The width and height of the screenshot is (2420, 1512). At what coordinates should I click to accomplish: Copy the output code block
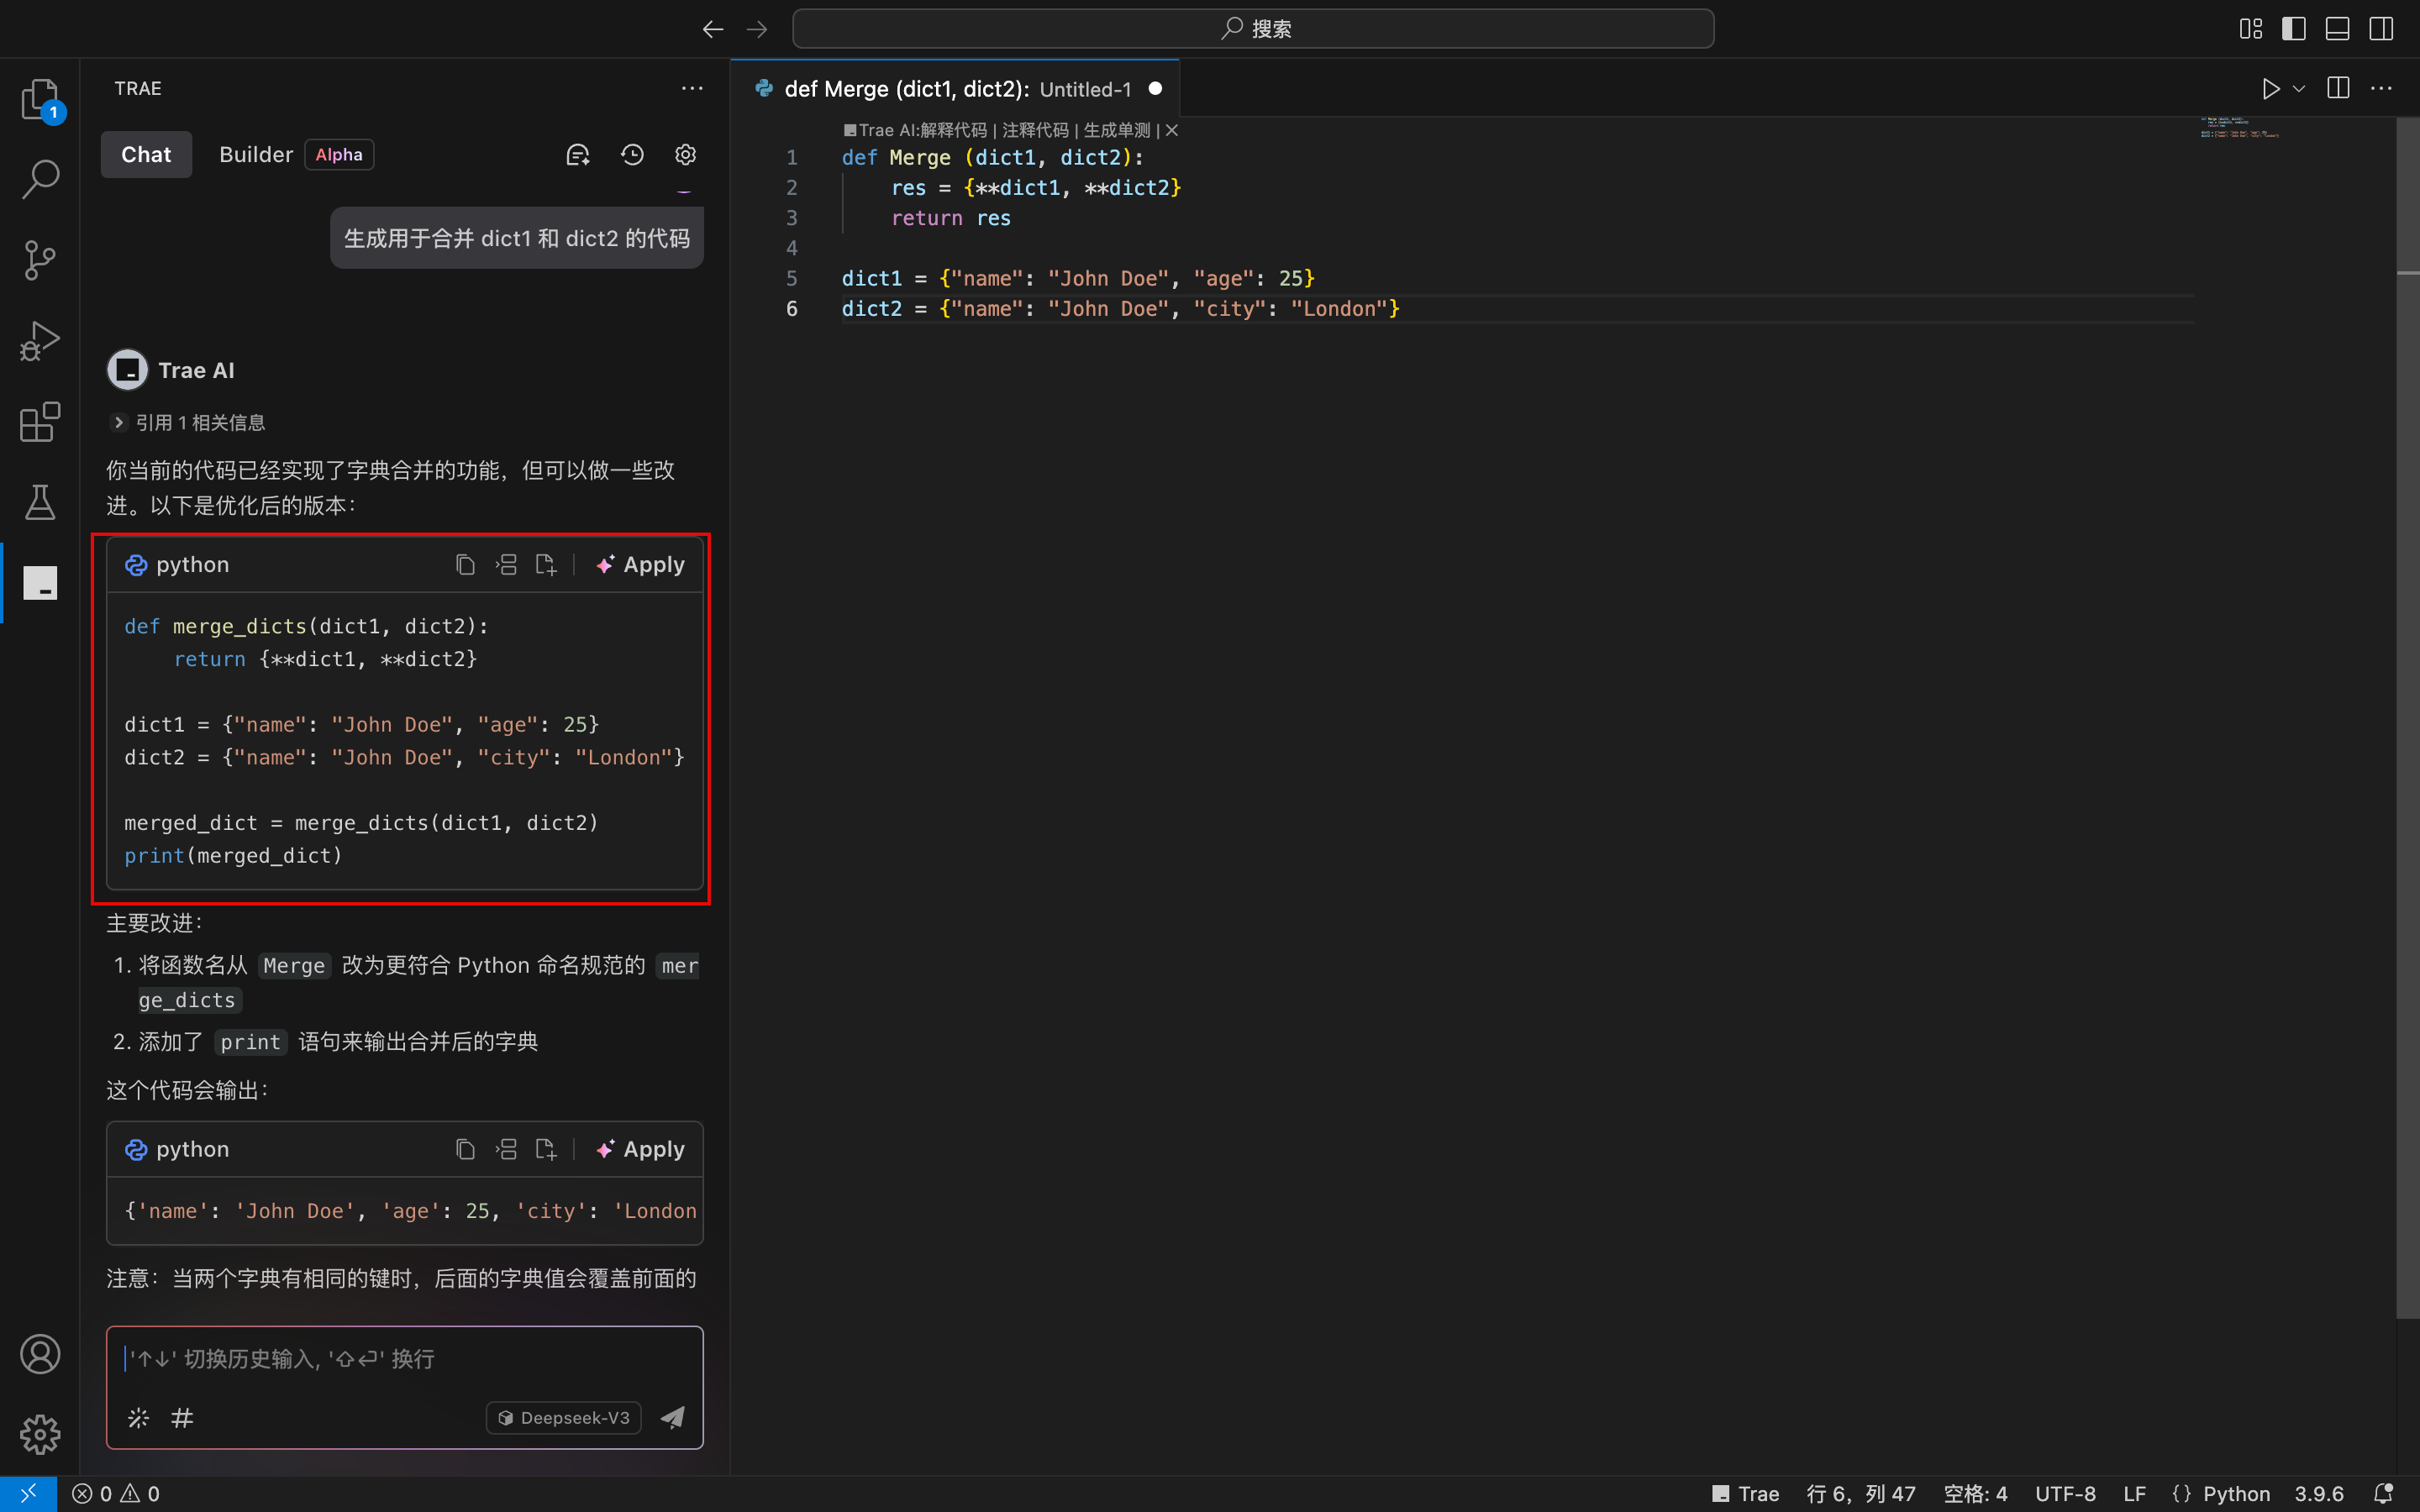(465, 1150)
